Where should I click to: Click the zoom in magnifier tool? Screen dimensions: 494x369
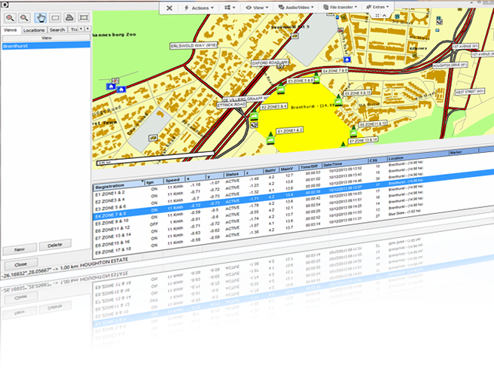point(10,17)
